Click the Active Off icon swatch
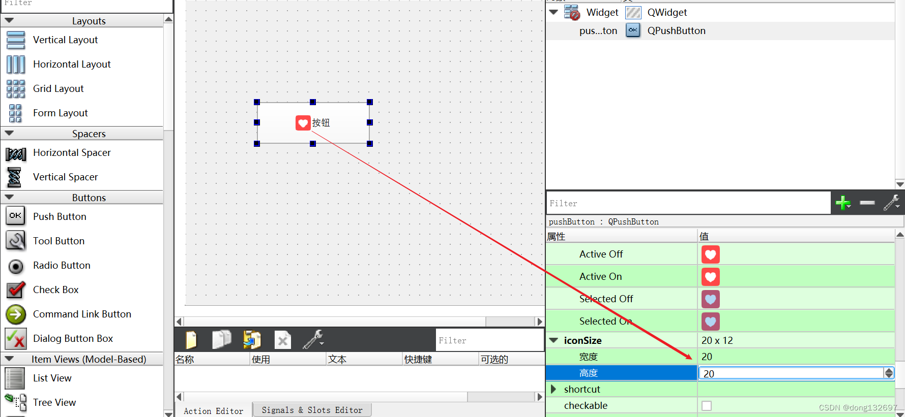 [711, 254]
